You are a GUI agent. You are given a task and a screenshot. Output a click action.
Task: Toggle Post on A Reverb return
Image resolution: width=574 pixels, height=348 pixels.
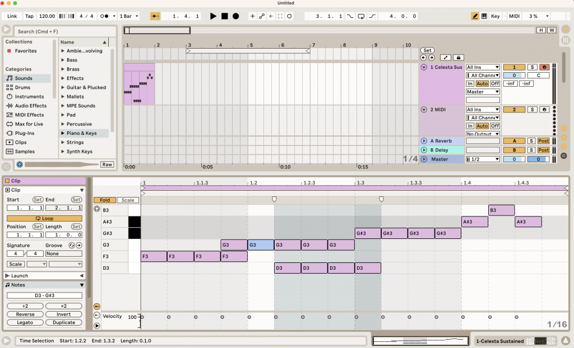click(x=543, y=141)
